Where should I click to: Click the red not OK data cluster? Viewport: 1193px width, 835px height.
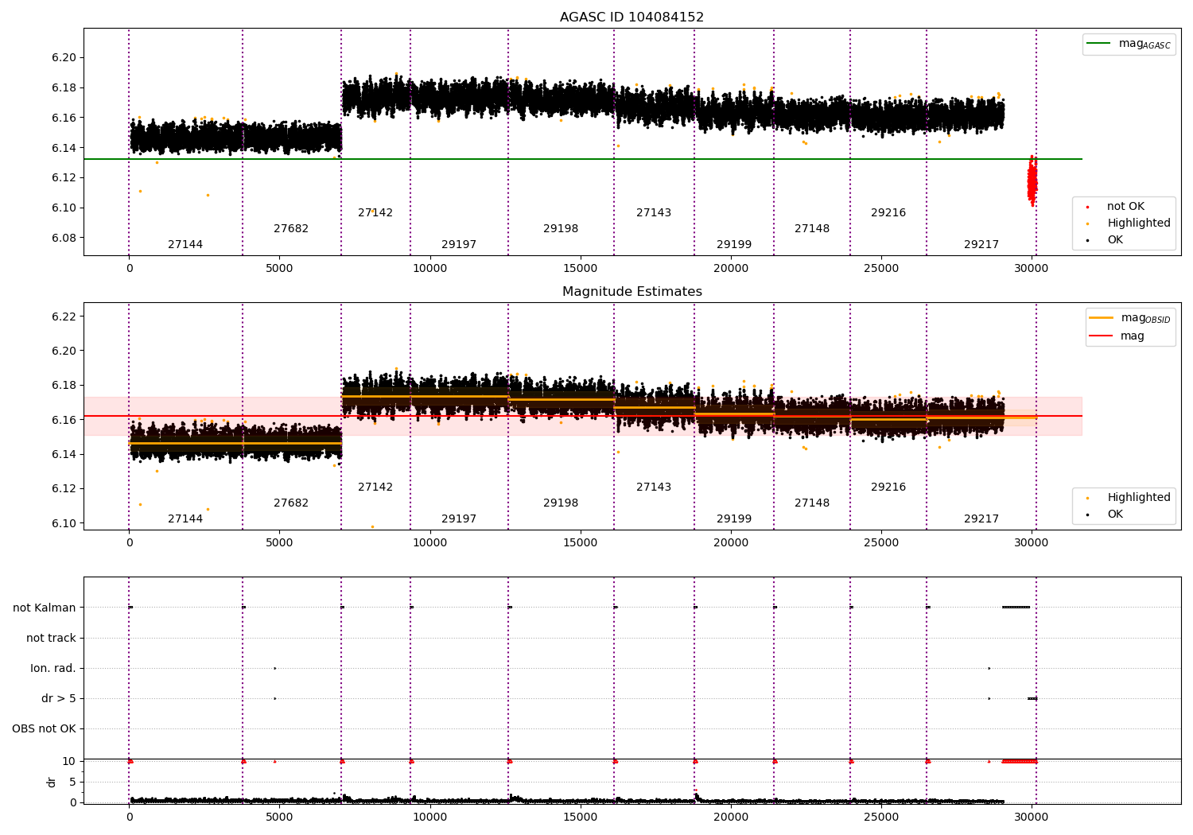tap(1032, 181)
